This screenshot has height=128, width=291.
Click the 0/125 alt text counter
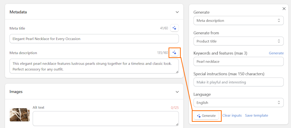coord(175,108)
